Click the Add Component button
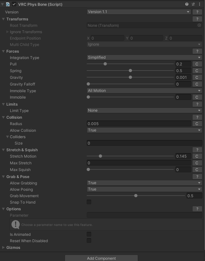The image size is (205, 261). (101, 258)
